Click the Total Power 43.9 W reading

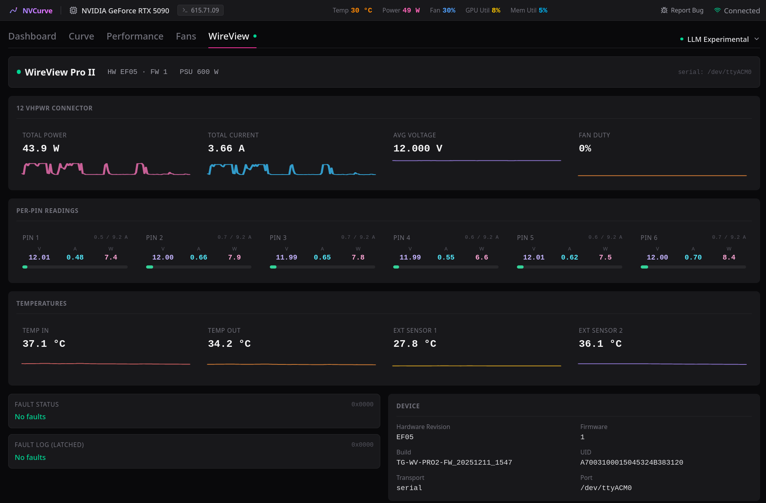41,148
